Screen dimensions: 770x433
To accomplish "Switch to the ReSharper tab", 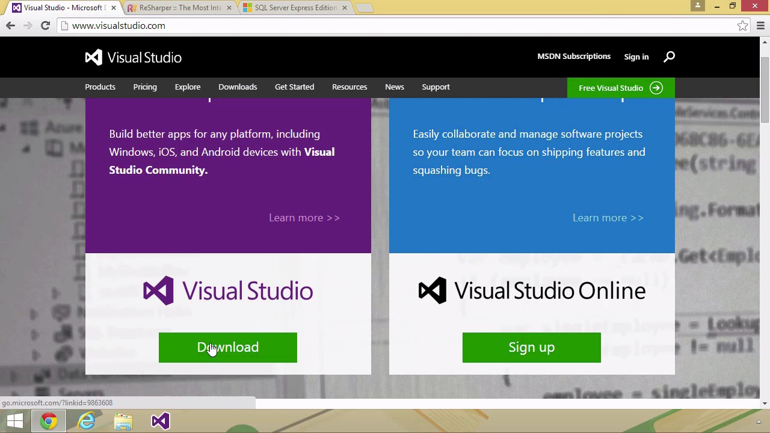I will [x=180, y=8].
